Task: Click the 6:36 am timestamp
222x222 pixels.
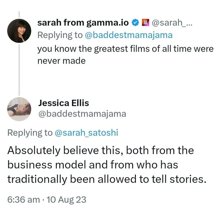Action: 24,200
